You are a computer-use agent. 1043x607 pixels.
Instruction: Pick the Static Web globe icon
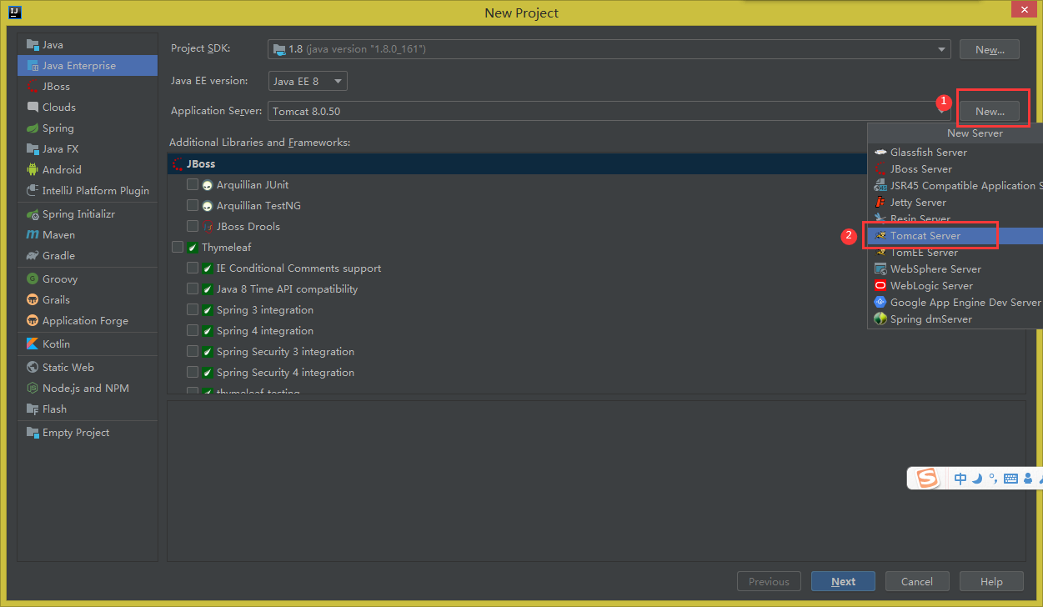pos(33,368)
